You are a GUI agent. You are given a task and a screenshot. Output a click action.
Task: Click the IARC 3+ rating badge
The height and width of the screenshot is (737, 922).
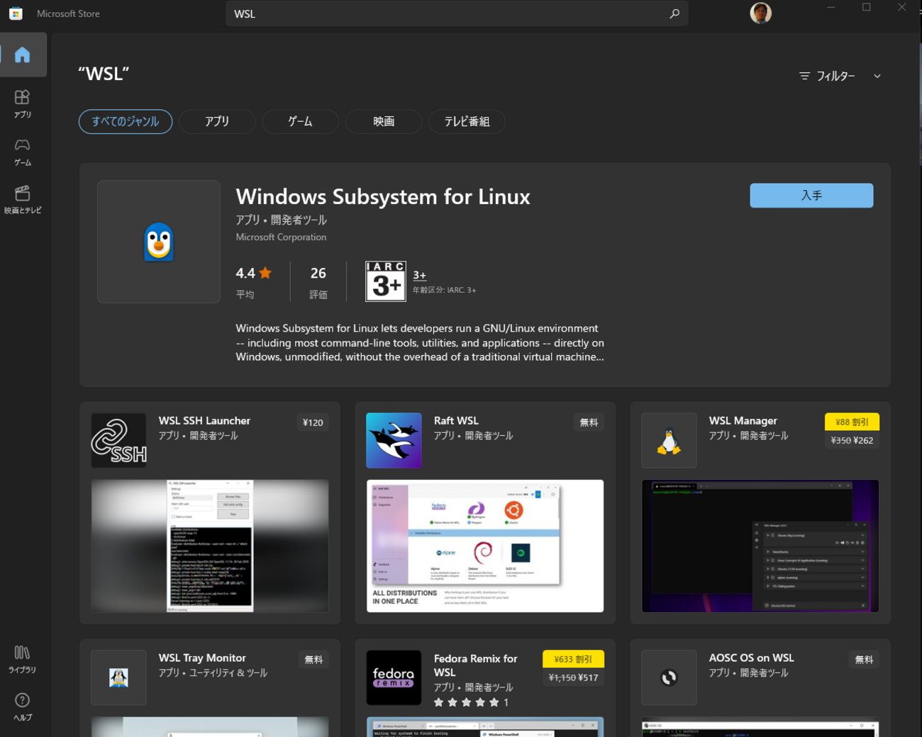click(386, 281)
